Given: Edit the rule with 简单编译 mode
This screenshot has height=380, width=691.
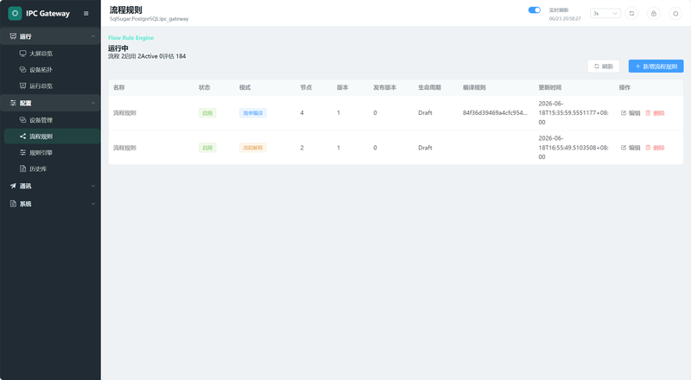Looking at the screenshot, I should pyautogui.click(x=631, y=113).
